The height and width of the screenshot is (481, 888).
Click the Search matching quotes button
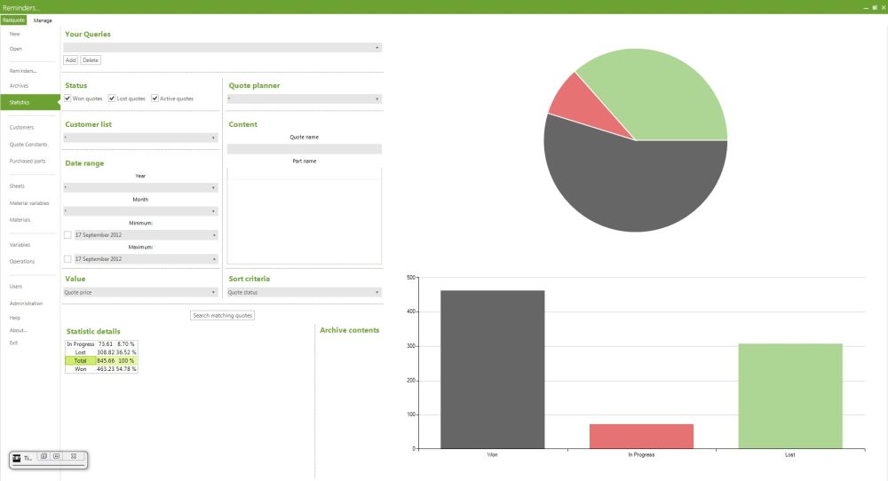click(223, 315)
